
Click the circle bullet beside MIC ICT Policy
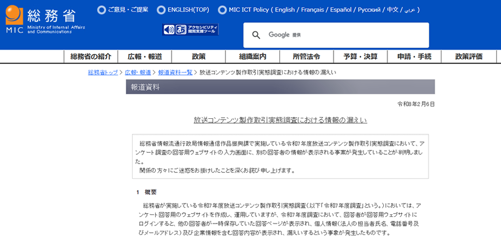coord(222,10)
